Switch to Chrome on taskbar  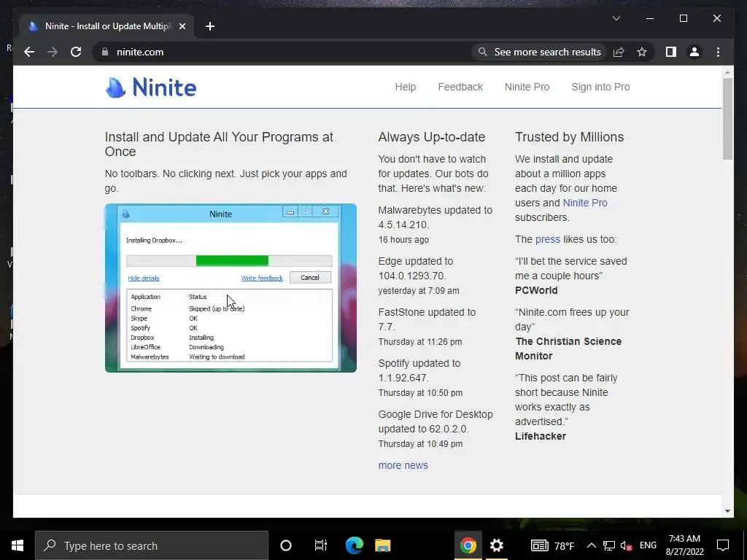[468, 545]
